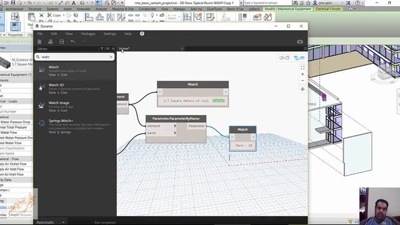Switch to 3D background preview navigation icon
The width and height of the screenshot is (400, 225).
coord(284,58)
